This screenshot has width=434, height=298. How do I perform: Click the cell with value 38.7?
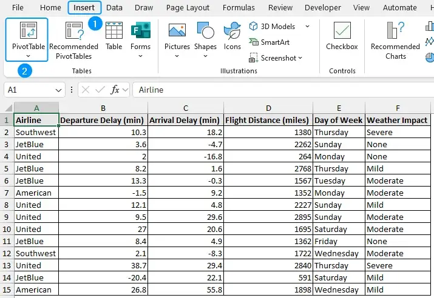pyautogui.click(x=103, y=265)
